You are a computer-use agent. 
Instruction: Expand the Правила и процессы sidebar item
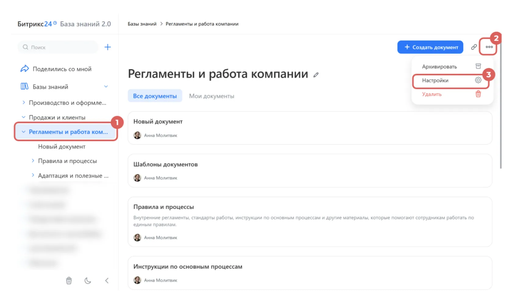click(x=33, y=161)
